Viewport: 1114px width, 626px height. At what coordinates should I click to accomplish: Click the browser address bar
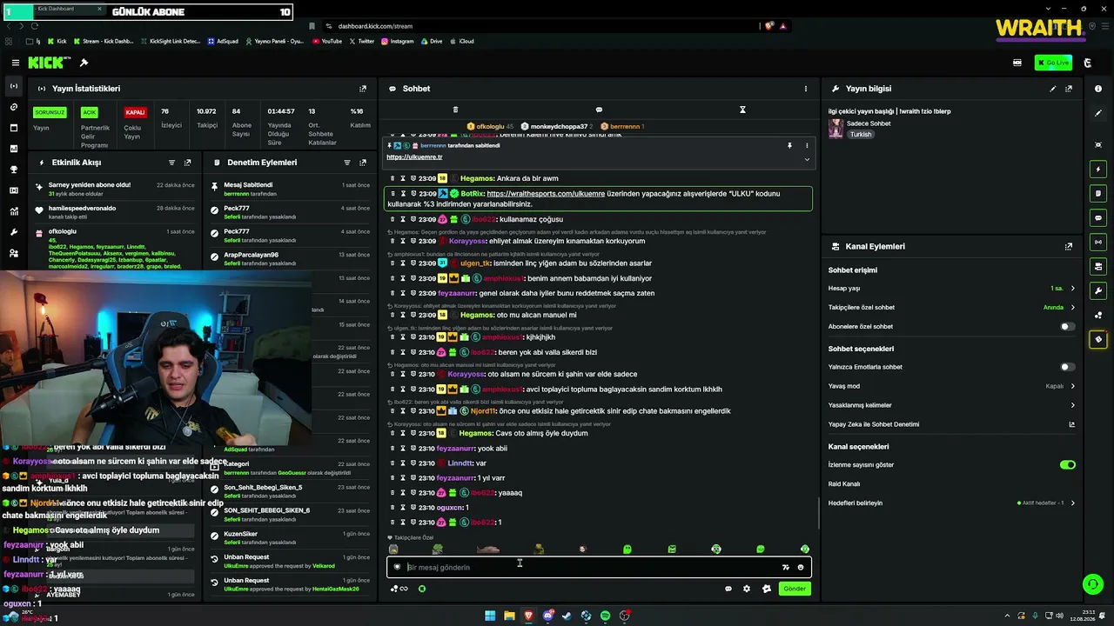point(540,26)
